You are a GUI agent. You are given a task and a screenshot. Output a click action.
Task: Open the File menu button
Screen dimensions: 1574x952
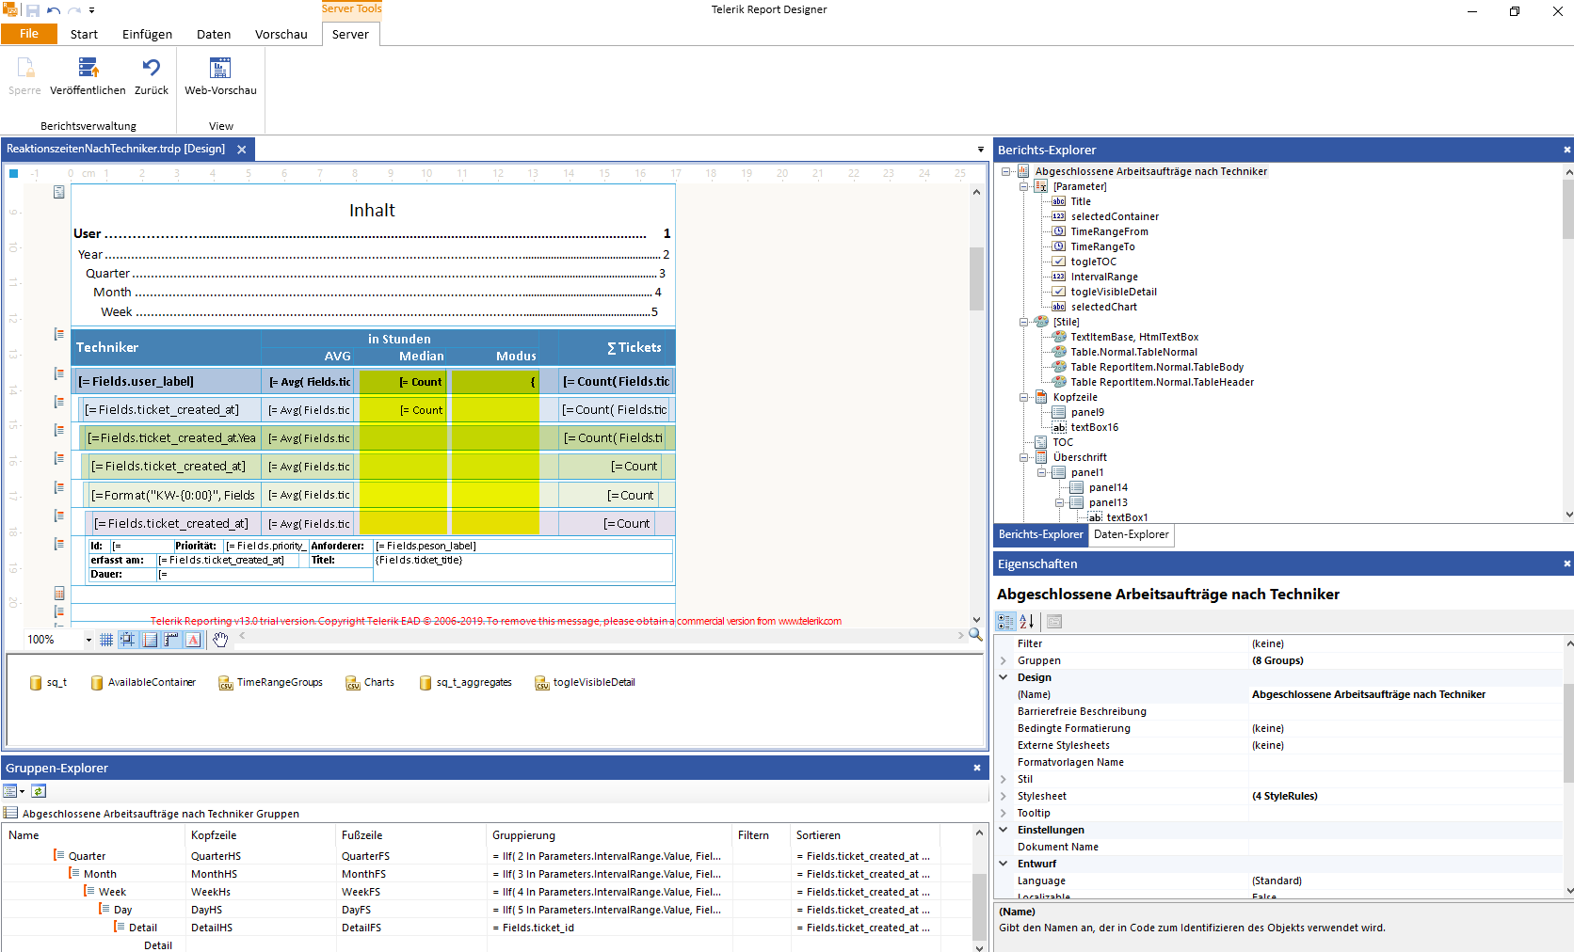click(29, 34)
